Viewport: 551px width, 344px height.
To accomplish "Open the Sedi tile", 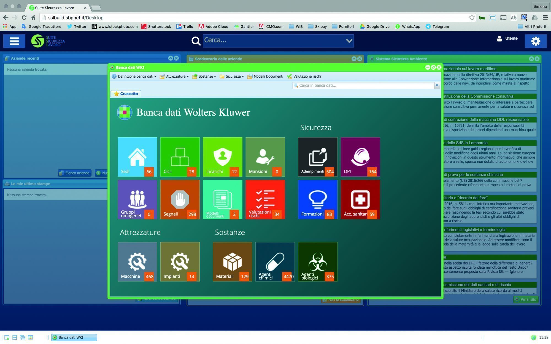I will [x=137, y=157].
